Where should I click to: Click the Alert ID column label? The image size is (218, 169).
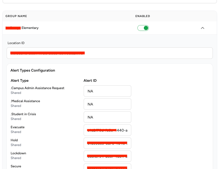point(90,80)
